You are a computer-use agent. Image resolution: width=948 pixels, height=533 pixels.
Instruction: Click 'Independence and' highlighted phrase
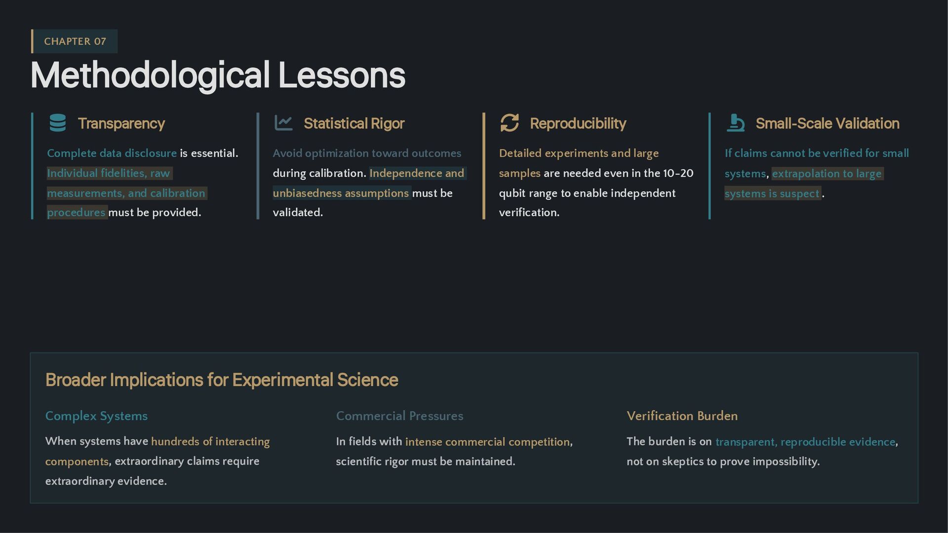pyautogui.click(x=417, y=173)
